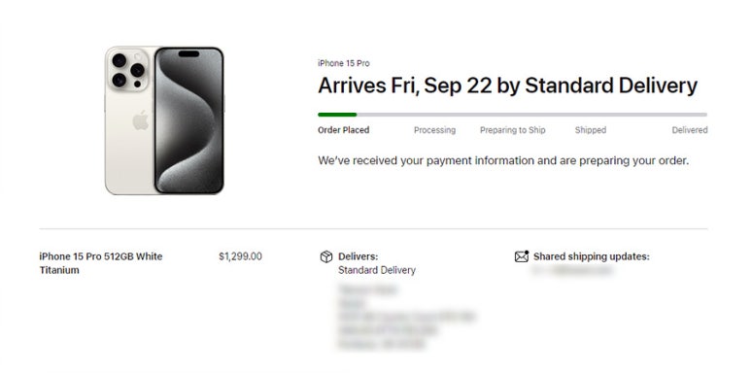This screenshot has height=373, width=751.
Task: Click the shared shipping envelope icon
Action: point(522,256)
